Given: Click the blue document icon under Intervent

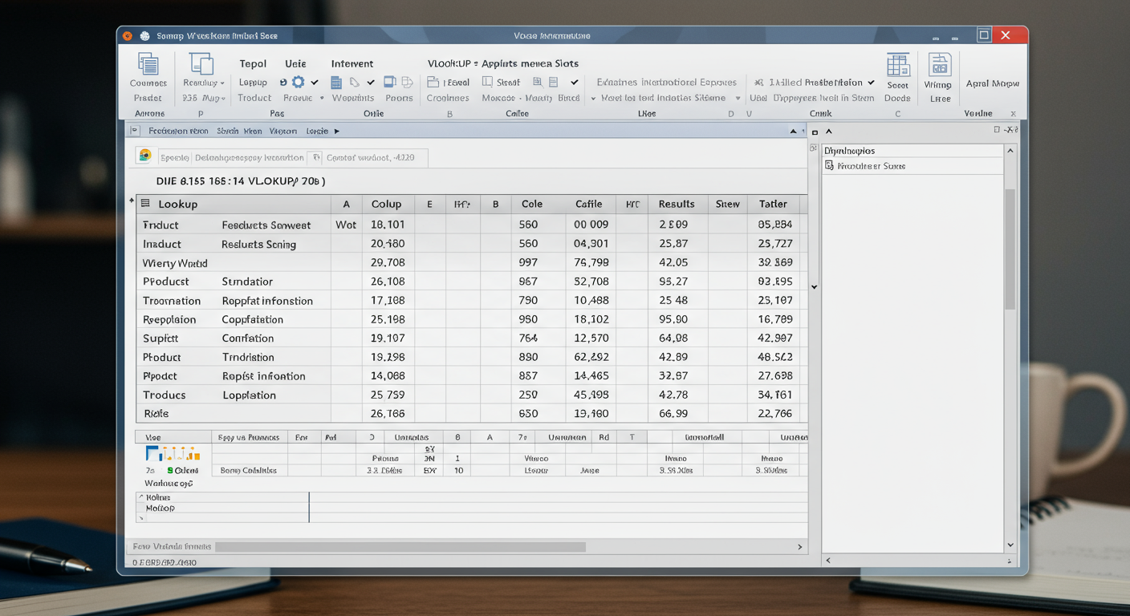Looking at the screenshot, I should tap(336, 82).
